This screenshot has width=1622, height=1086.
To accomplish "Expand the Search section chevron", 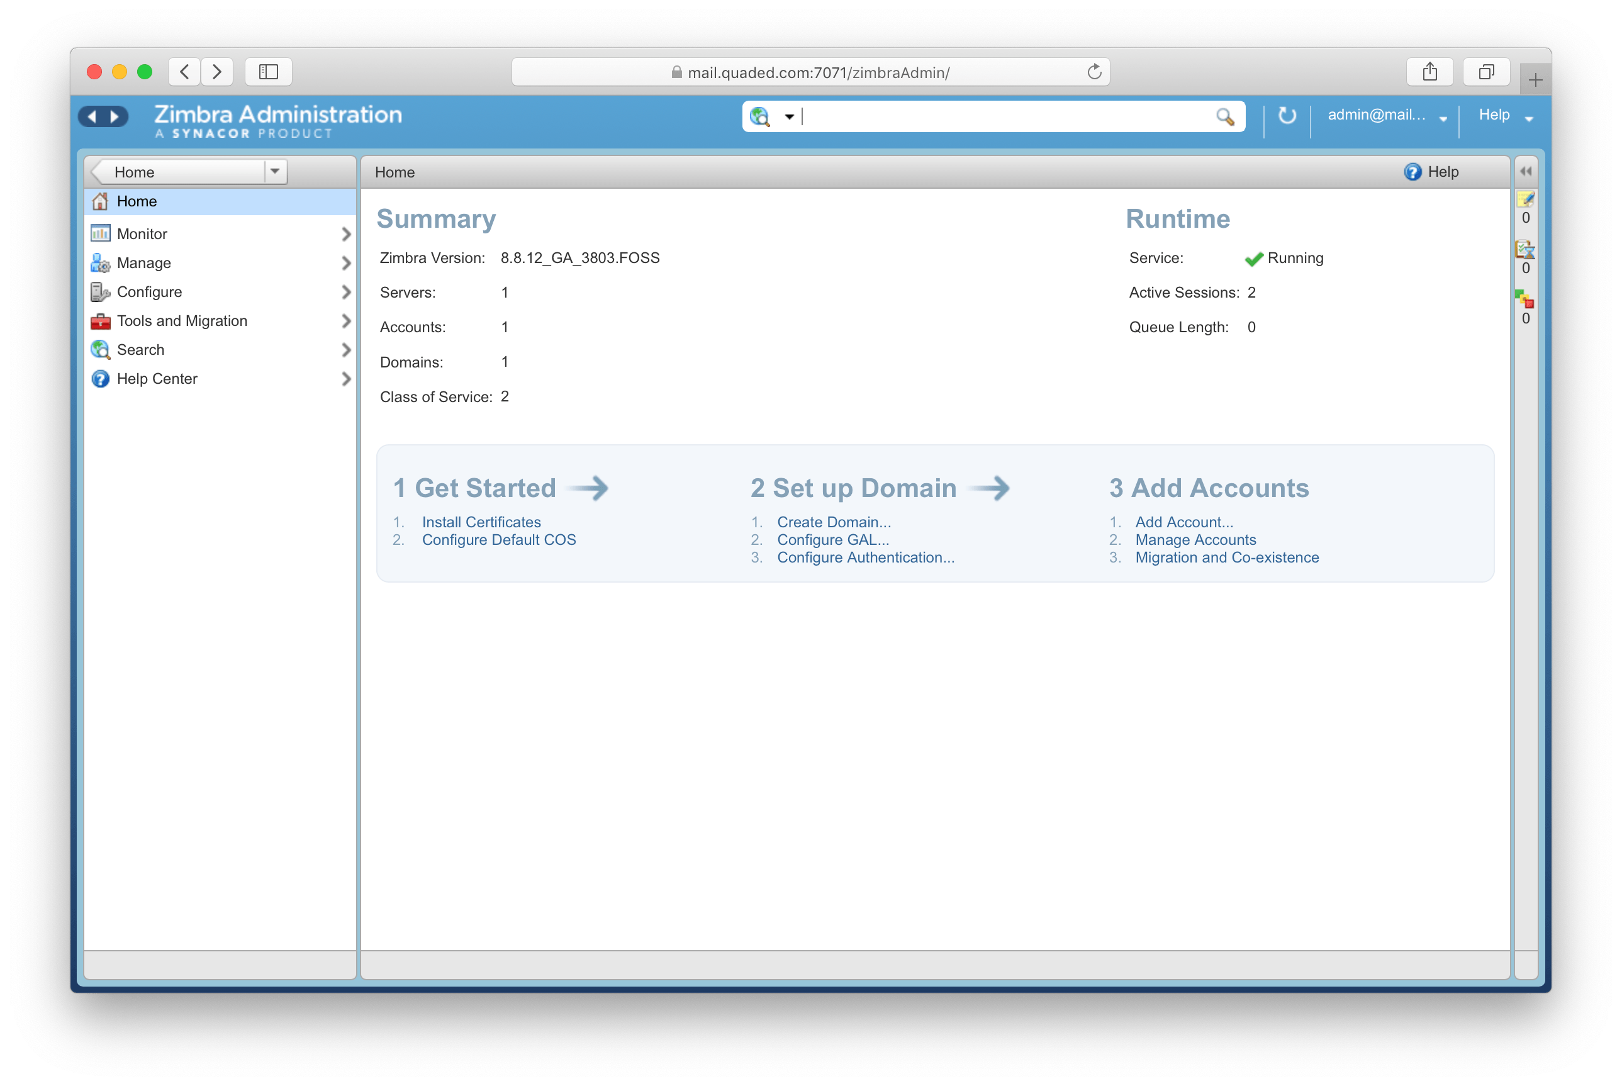I will coord(346,350).
